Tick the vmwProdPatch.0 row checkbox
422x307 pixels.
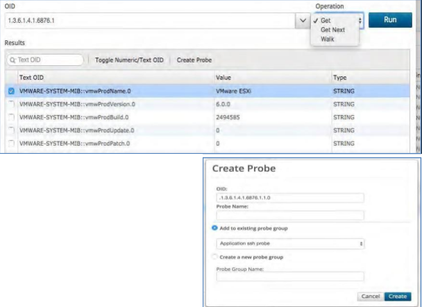click(10, 143)
